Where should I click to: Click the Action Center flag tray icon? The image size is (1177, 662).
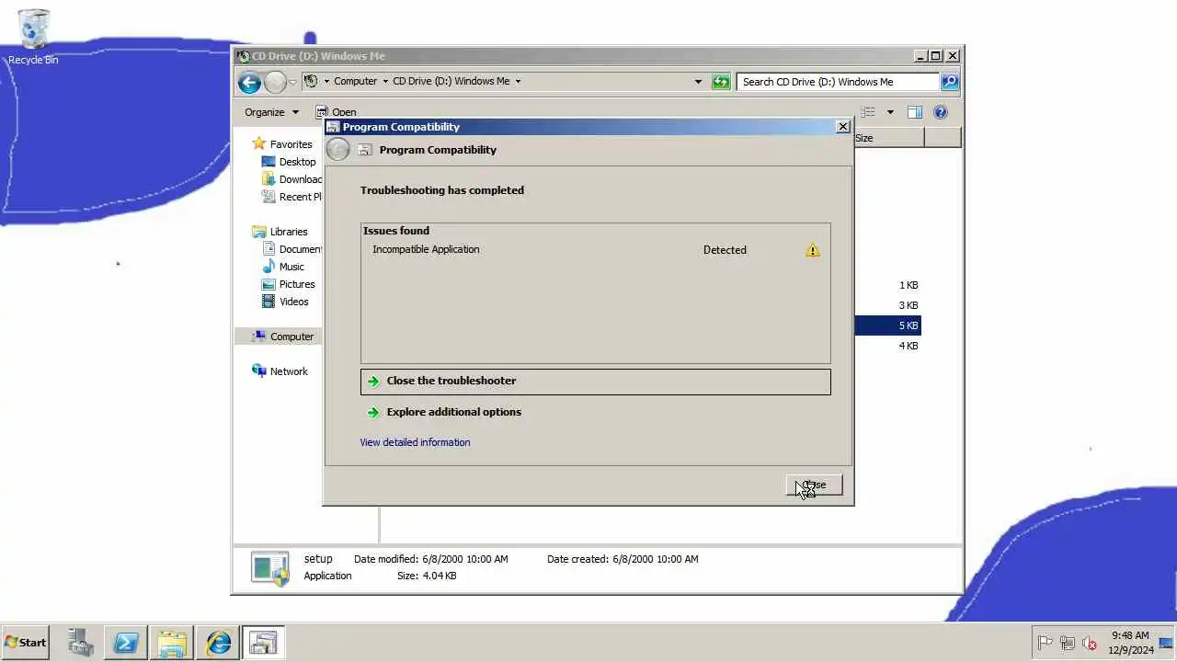point(1045,643)
